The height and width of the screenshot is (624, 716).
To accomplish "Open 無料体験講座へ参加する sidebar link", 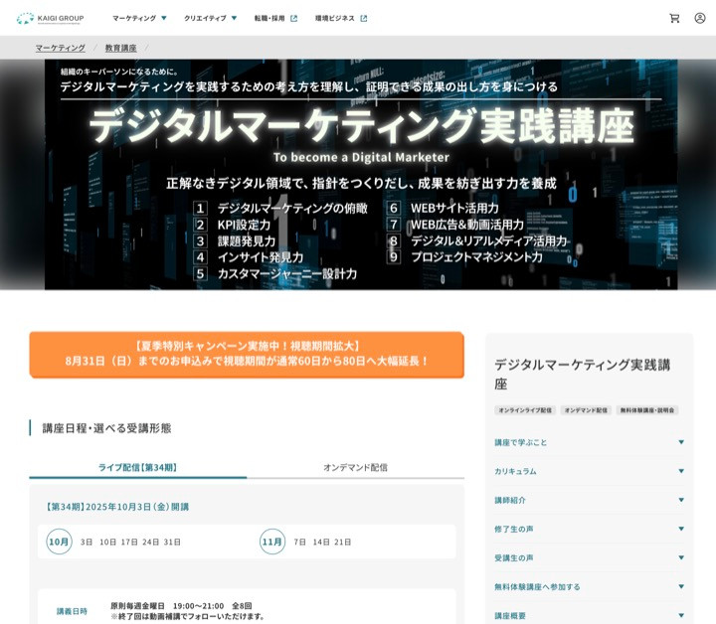I will point(537,586).
